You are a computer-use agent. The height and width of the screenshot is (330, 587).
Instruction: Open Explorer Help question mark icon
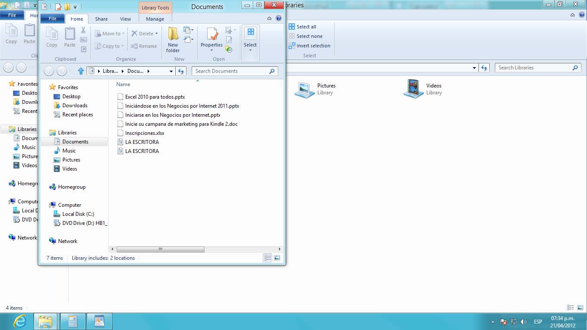(x=279, y=19)
